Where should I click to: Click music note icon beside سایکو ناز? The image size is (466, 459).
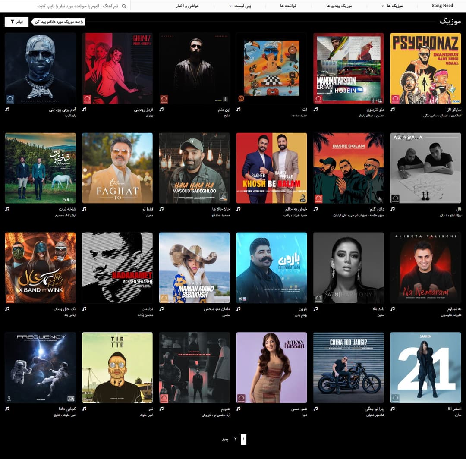tap(393, 109)
